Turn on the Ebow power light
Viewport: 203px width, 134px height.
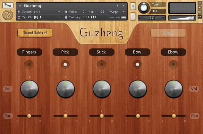pyautogui.click(x=173, y=64)
